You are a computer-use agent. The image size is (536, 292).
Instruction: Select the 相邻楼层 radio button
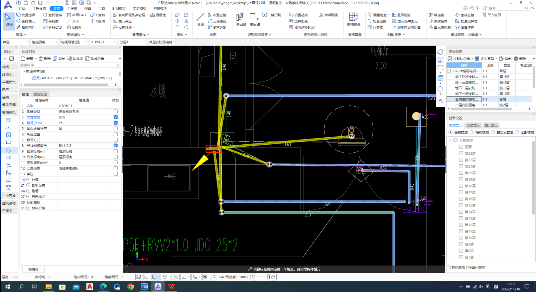(472, 132)
